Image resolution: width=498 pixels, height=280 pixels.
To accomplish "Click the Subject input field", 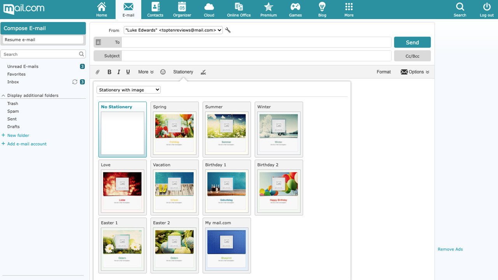I will point(256,56).
